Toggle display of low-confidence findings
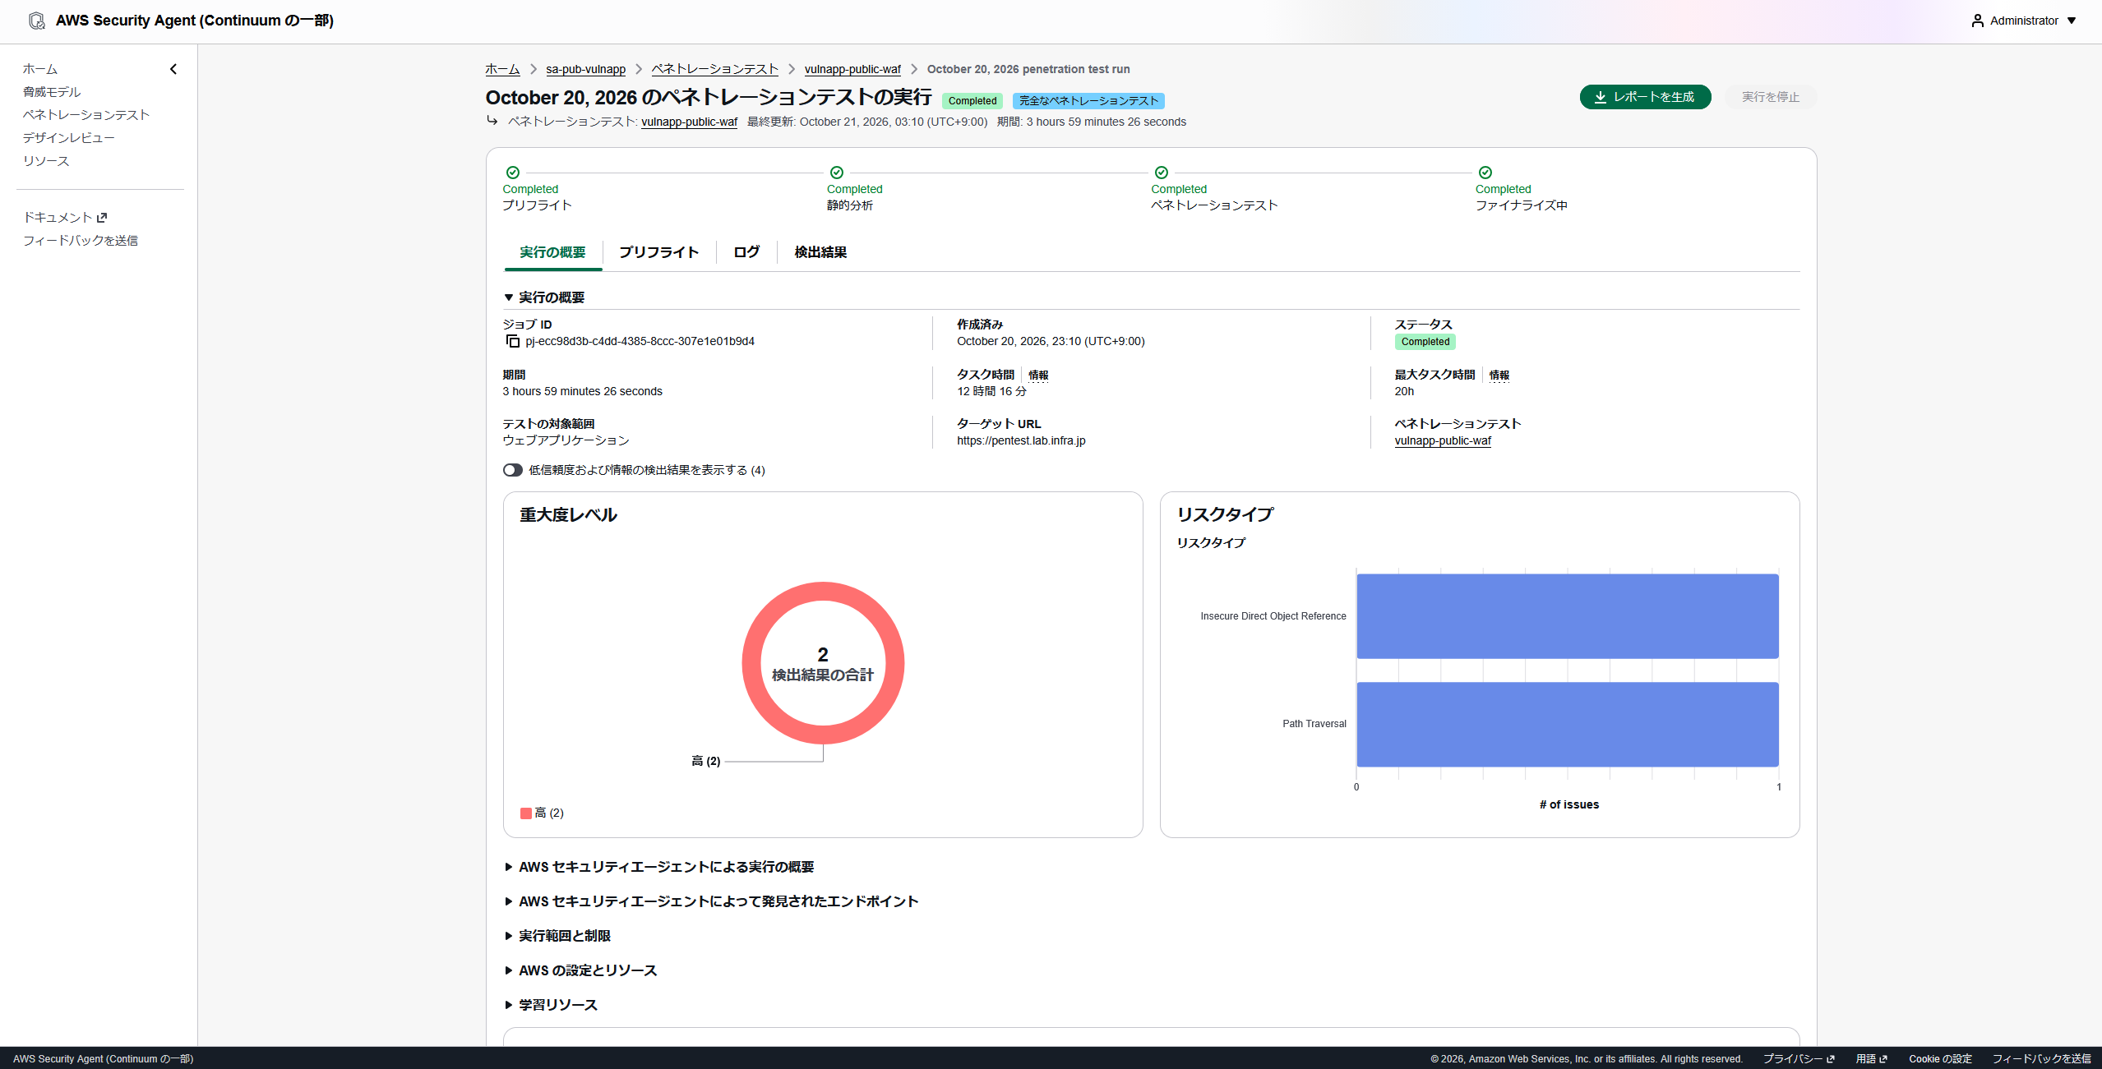Viewport: 2102px width, 1069px height. pyautogui.click(x=513, y=470)
